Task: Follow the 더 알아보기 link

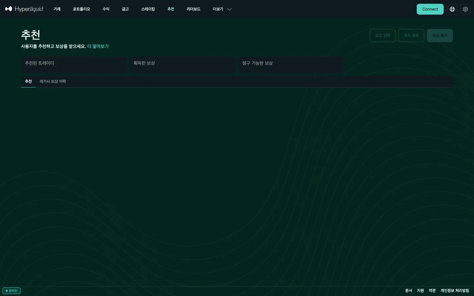Action: tap(98, 46)
